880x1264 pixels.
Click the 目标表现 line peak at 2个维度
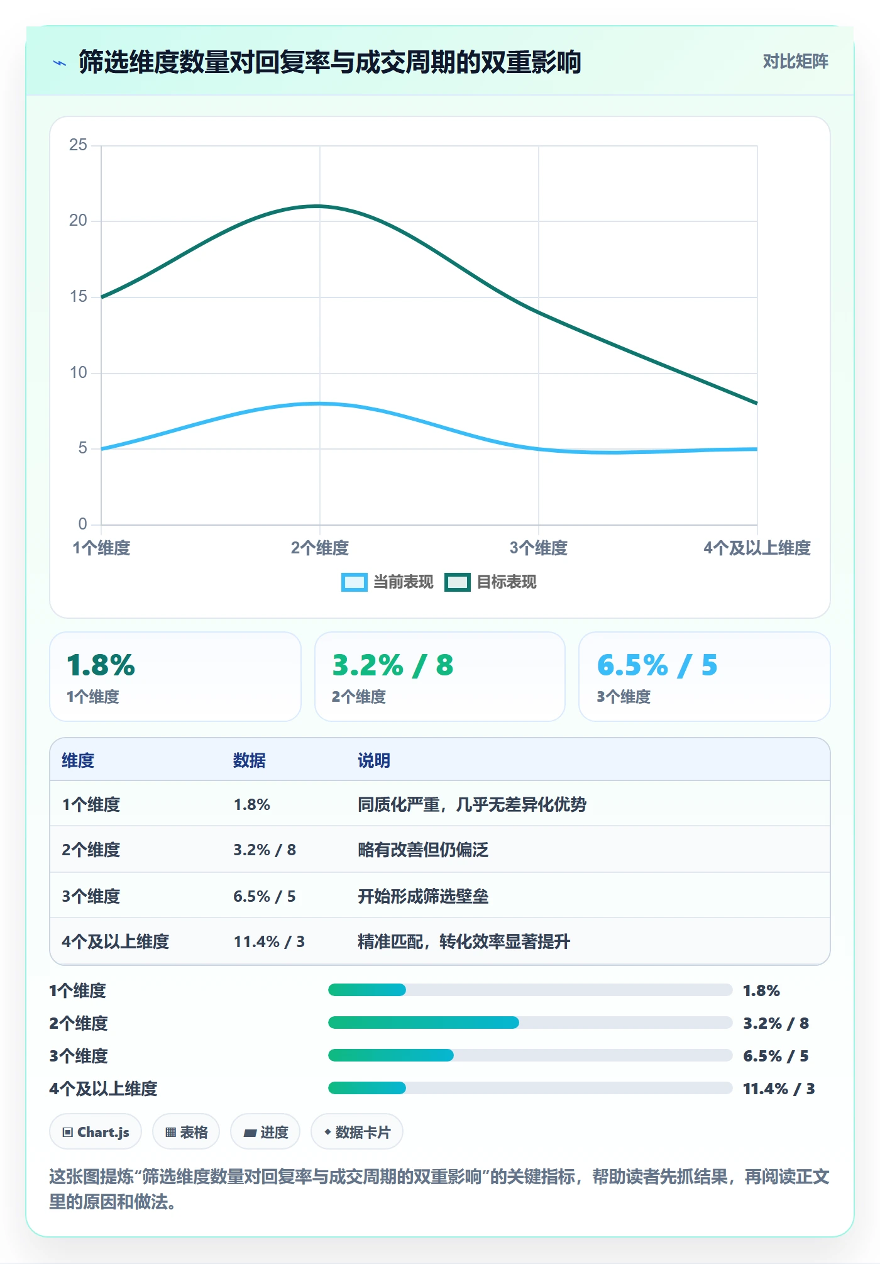[319, 206]
